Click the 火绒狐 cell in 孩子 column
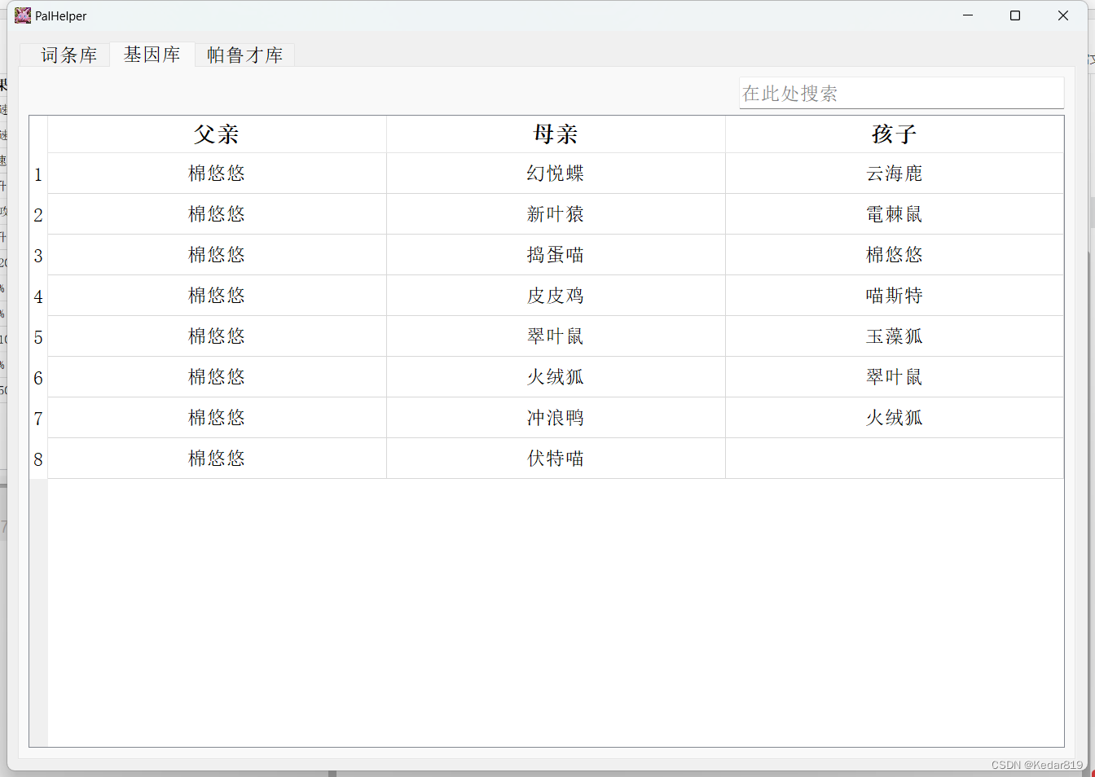 (x=895, y=418)
